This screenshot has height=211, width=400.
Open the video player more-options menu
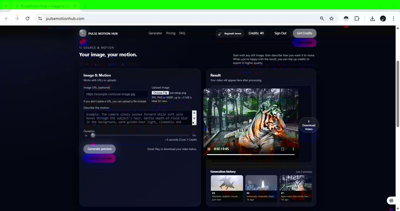[x=293, y=149]
